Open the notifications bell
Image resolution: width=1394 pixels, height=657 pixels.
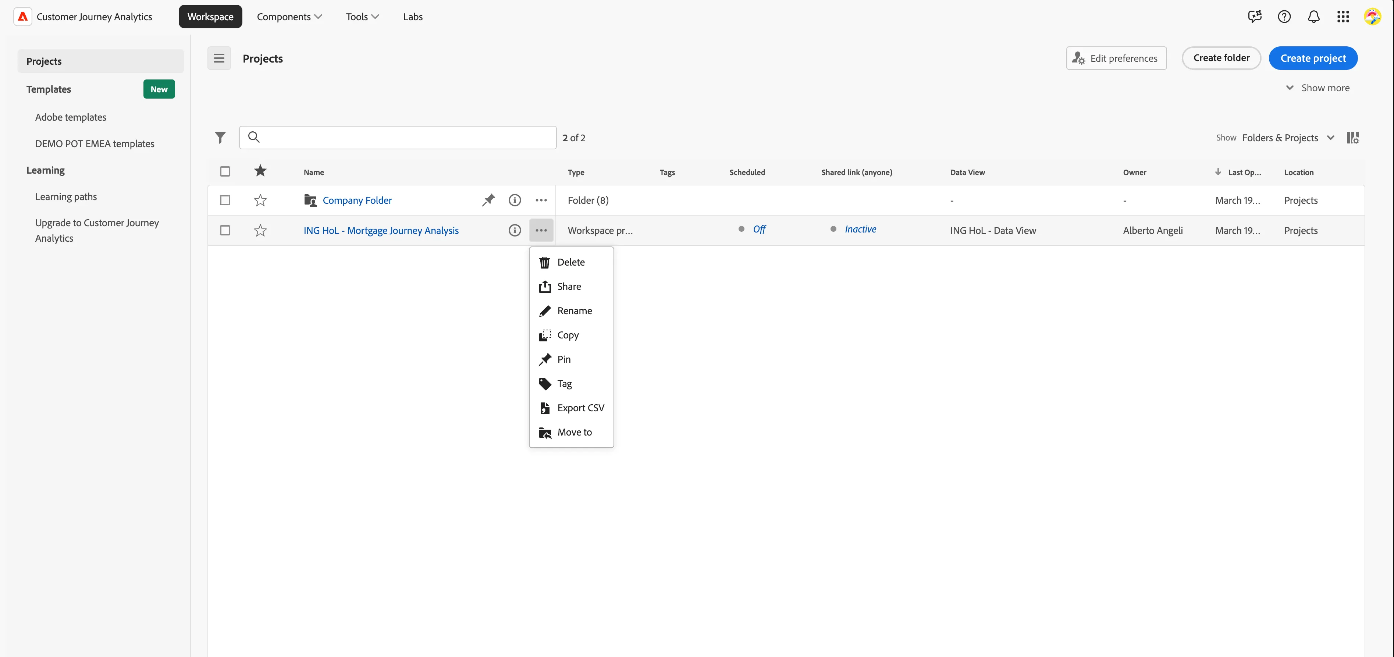pyautogui.click(x=1313, y=16)
